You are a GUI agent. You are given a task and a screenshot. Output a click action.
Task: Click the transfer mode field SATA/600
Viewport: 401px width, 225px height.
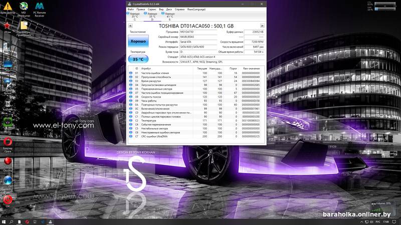pyautogui.click(x=198, y=47)
